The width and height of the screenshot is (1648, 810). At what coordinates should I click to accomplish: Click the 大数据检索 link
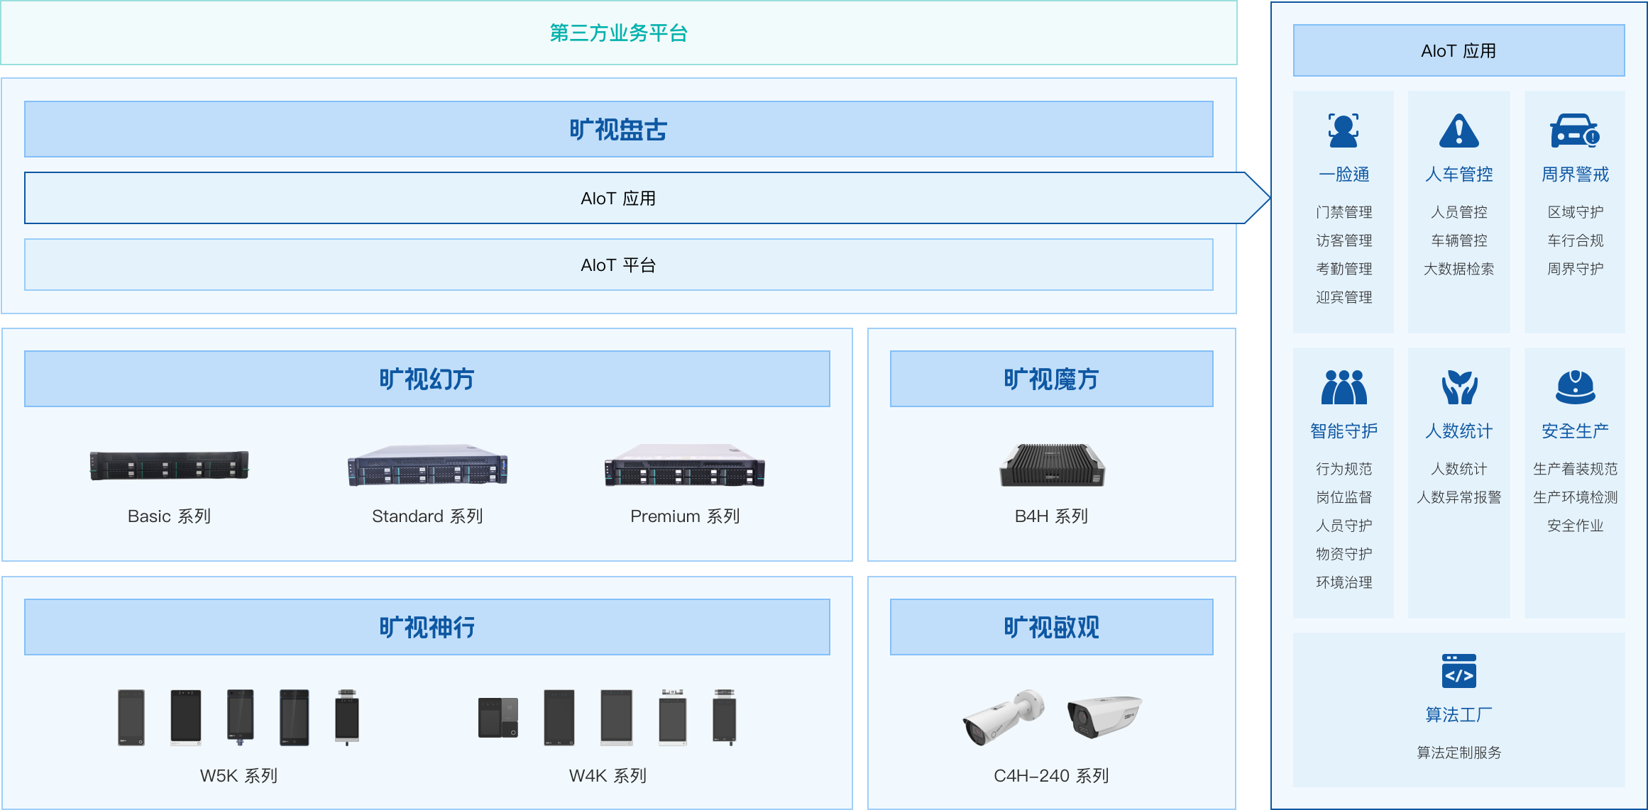click(1459, 269)
